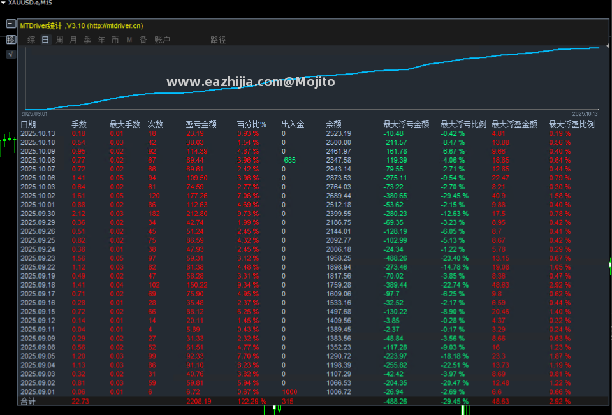
Task: Click the 合计 totals row label
Action: point(28,402)
